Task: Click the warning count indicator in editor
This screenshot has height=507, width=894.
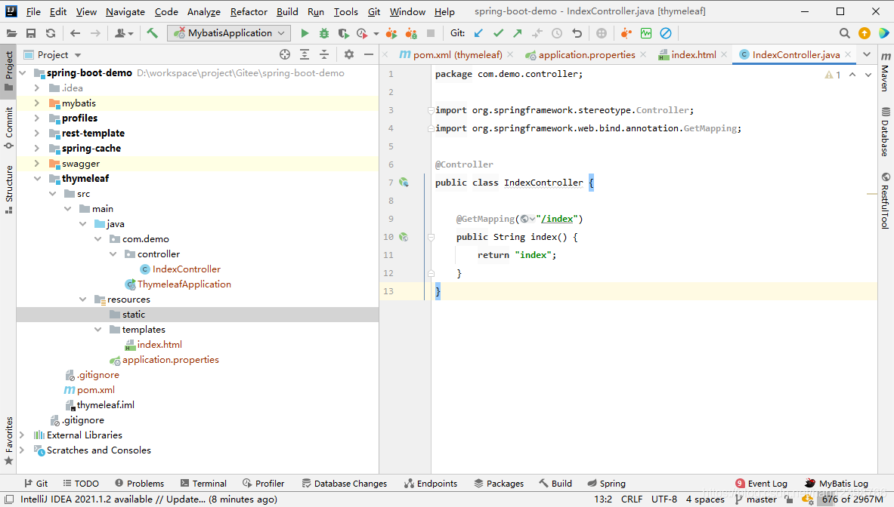Action: 833,75
